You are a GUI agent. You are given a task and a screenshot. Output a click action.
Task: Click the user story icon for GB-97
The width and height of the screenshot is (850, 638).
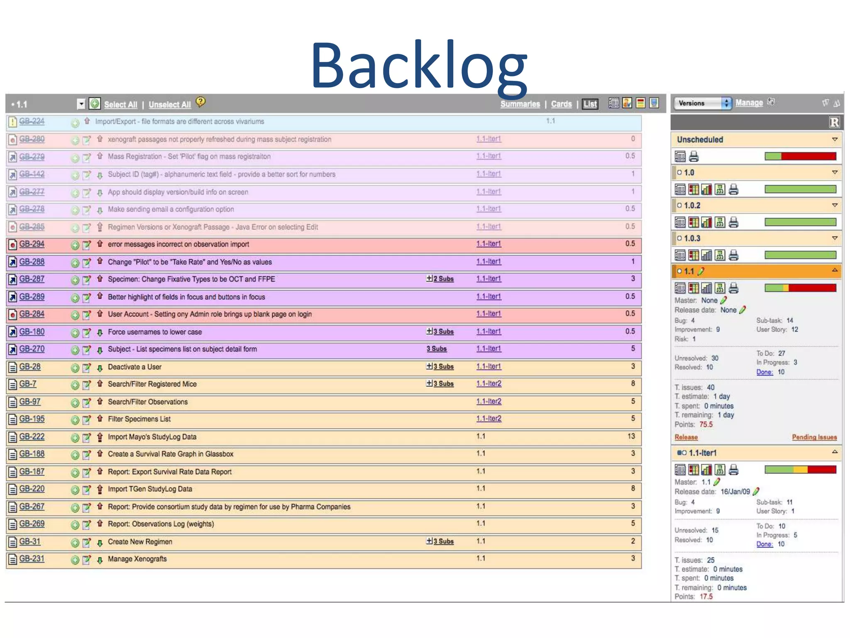13,402
